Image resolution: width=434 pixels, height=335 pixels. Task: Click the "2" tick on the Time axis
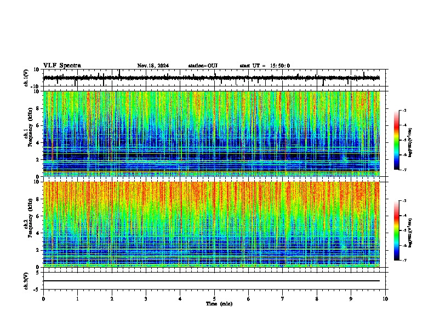pyautogui.click(x=112, y=299)
